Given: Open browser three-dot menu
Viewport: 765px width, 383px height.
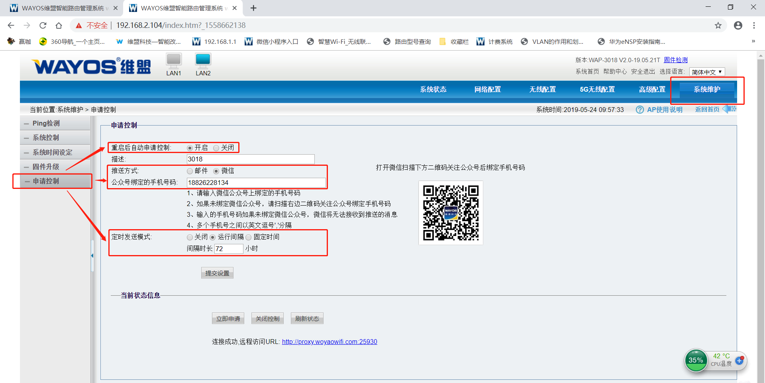Looking at the screenshot, I should (x=754, y=26).
